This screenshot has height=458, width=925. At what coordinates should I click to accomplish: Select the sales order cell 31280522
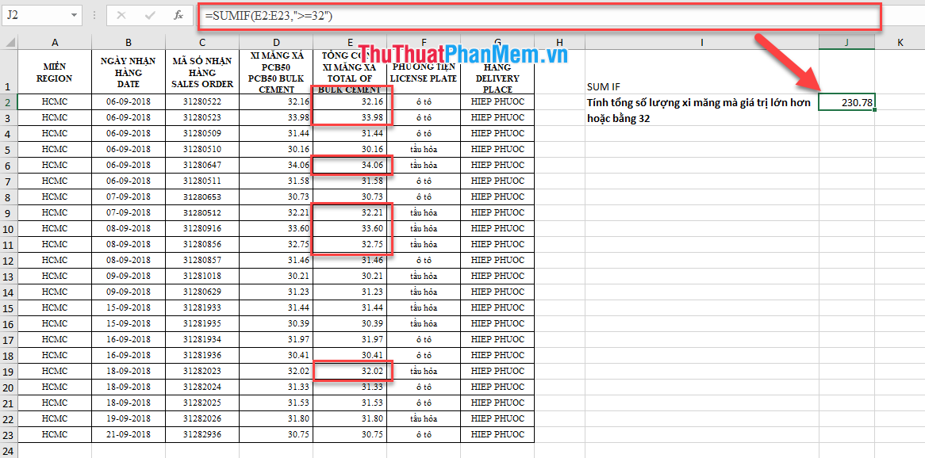point(202,101)
